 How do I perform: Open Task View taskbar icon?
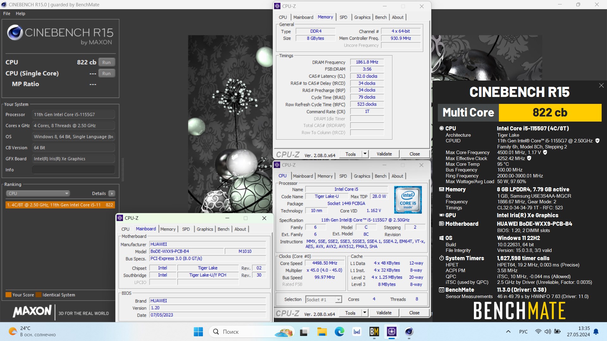point(304,332)
